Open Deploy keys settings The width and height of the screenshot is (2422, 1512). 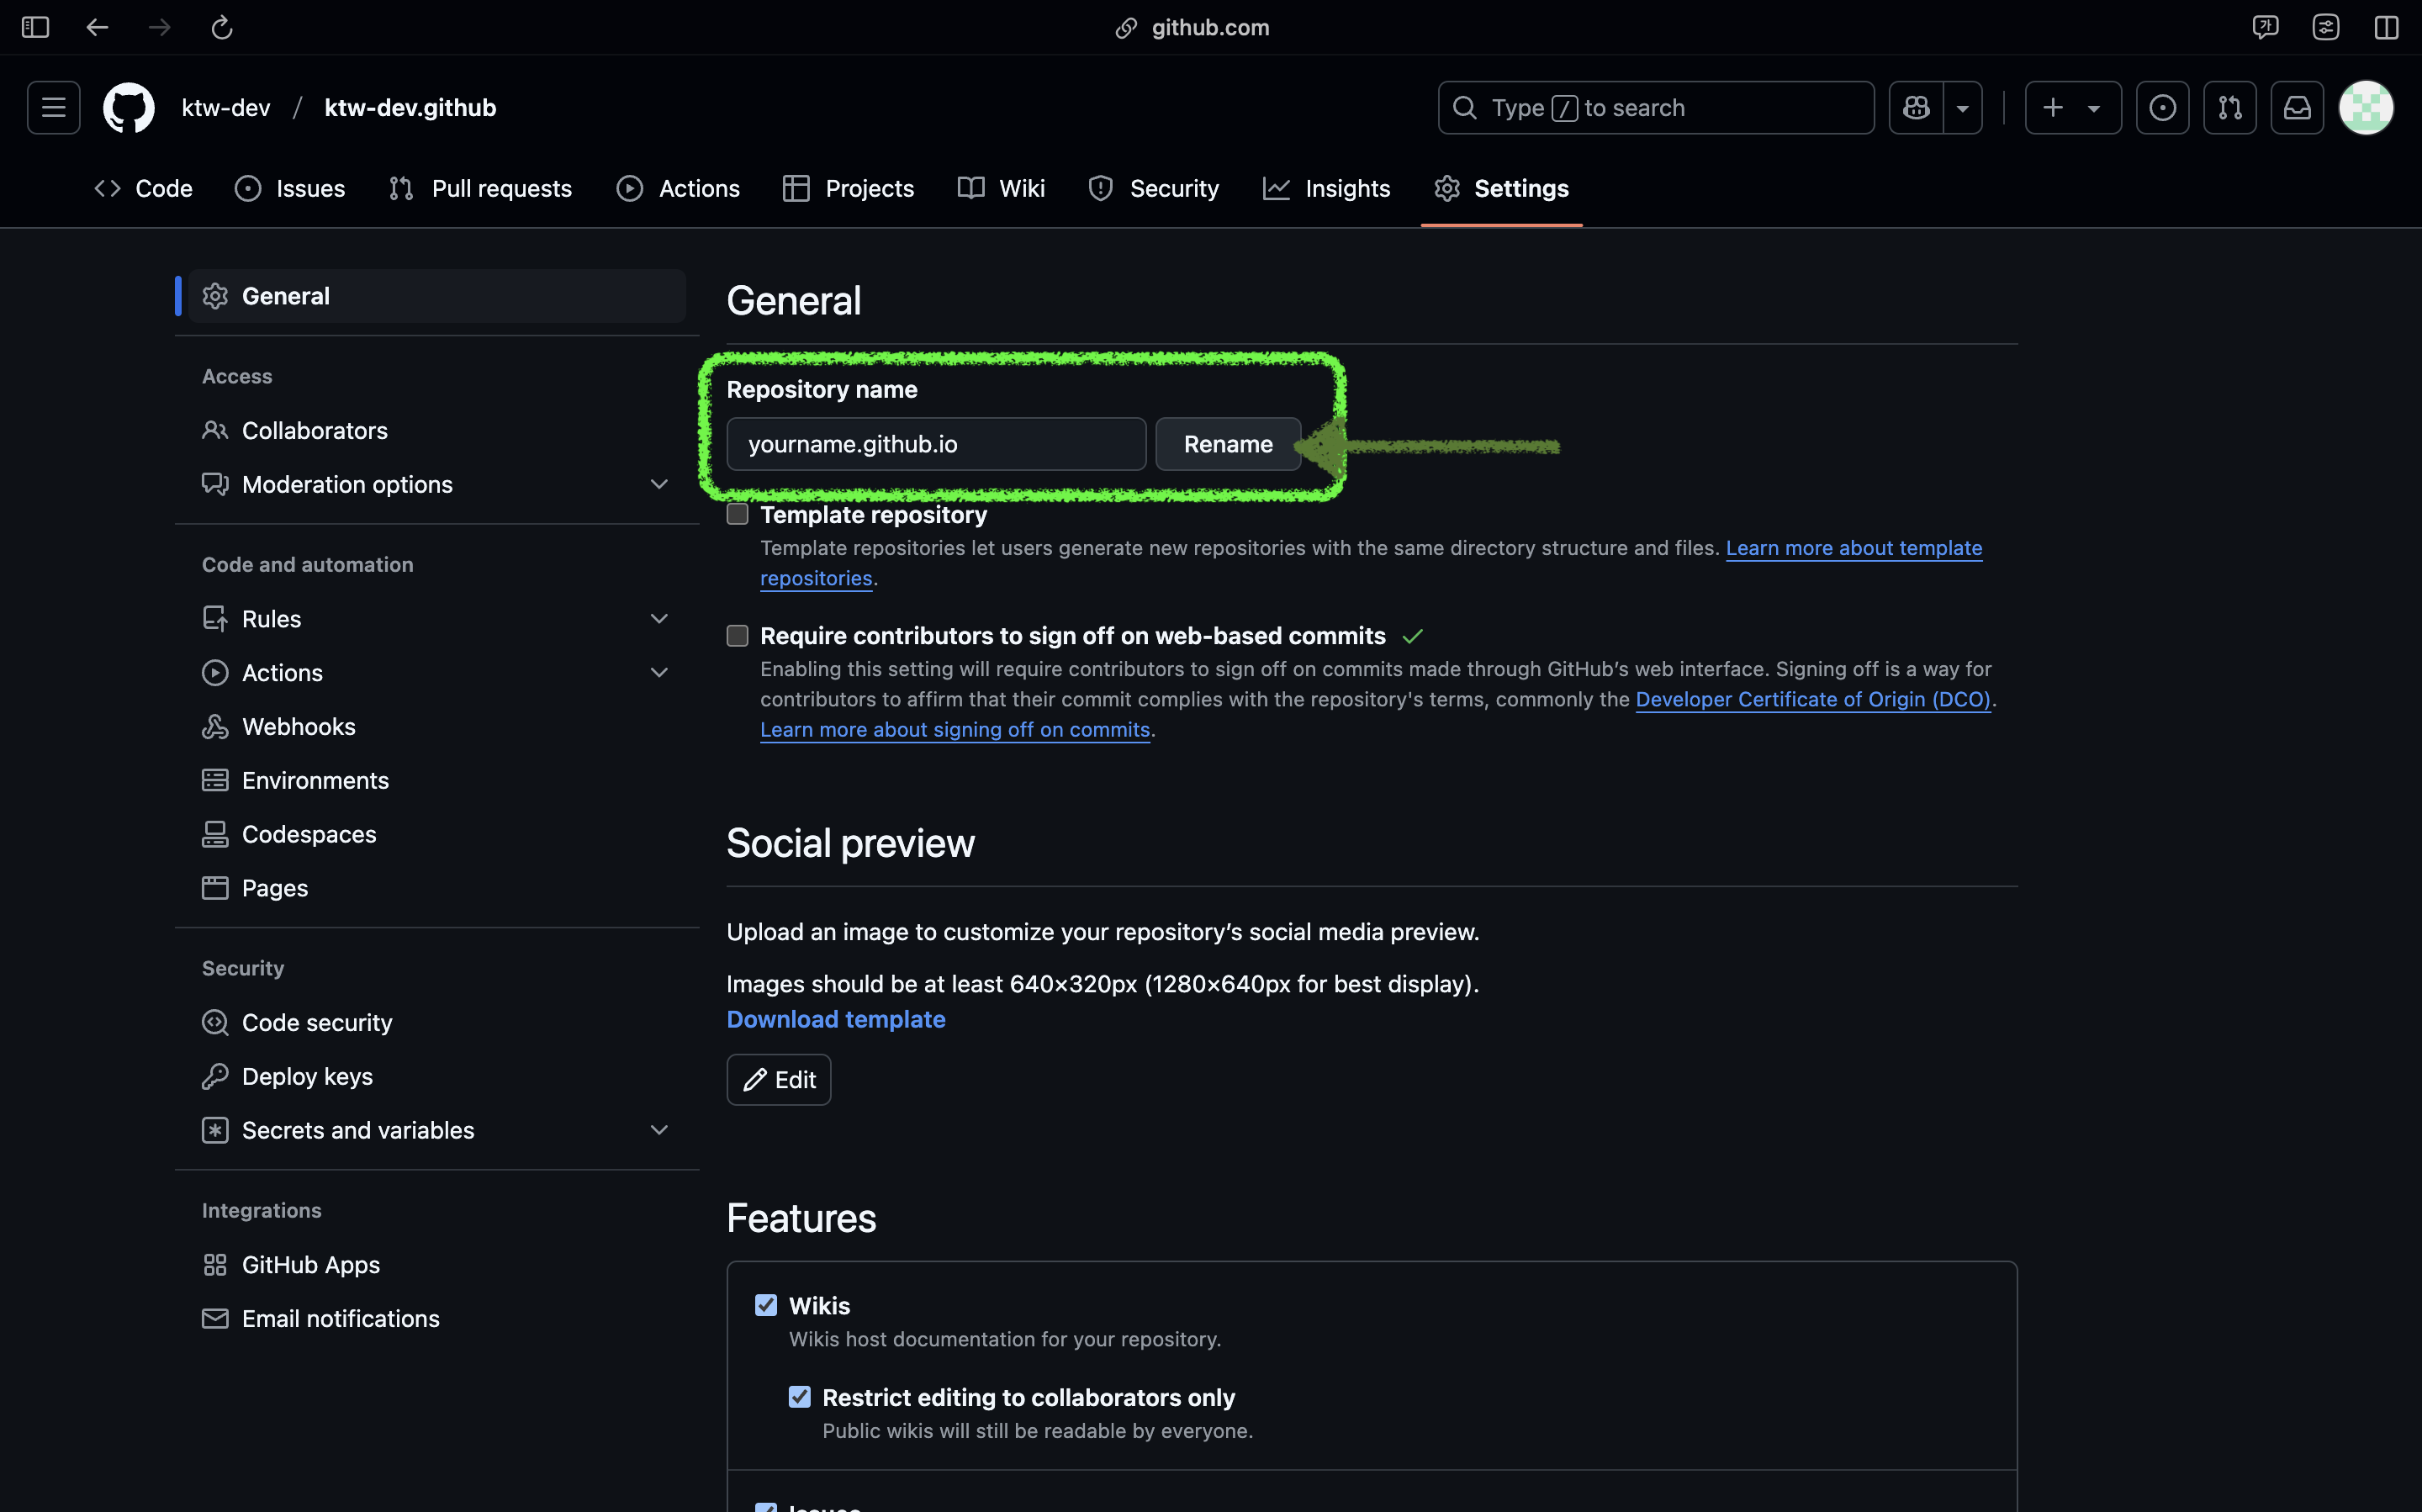click(437, 1076)
